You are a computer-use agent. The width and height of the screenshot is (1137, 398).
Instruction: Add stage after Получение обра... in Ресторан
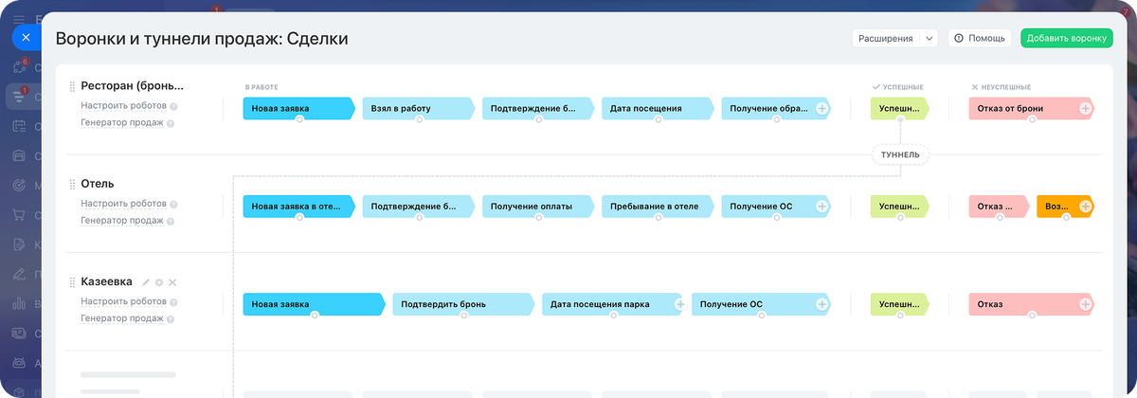tap(821, 108)
